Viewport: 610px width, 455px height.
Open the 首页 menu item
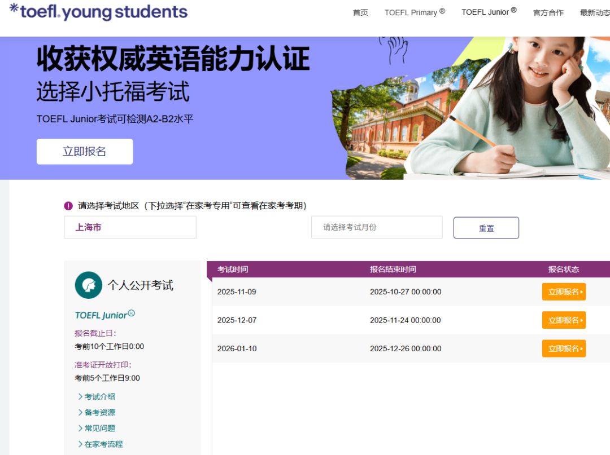point(360,12)
